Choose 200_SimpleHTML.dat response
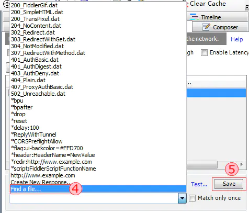 [x=98, y=12]
